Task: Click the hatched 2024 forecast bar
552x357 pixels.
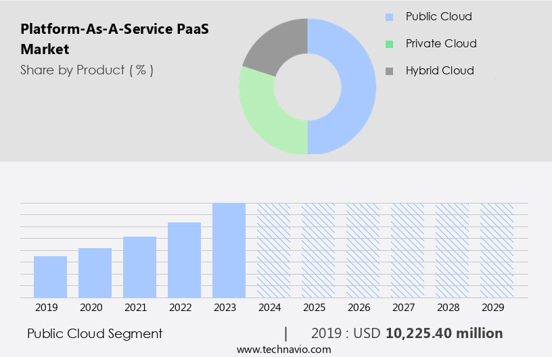Action: pos(273,250)
